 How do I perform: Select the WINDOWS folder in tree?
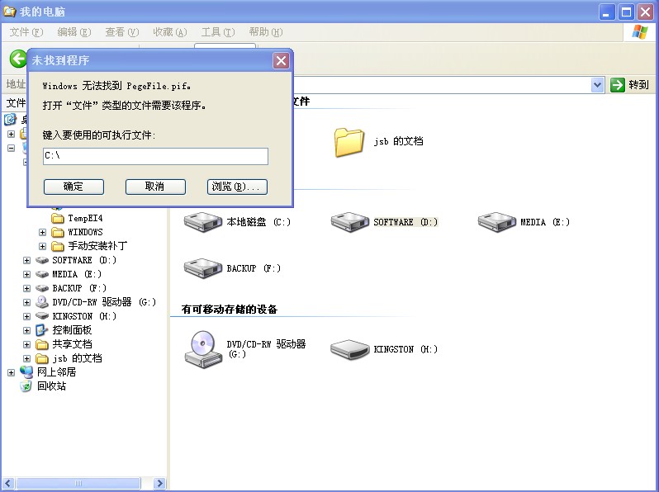click(85, 232)
